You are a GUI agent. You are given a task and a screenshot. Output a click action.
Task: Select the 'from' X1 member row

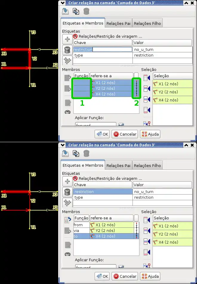(106, 225)
